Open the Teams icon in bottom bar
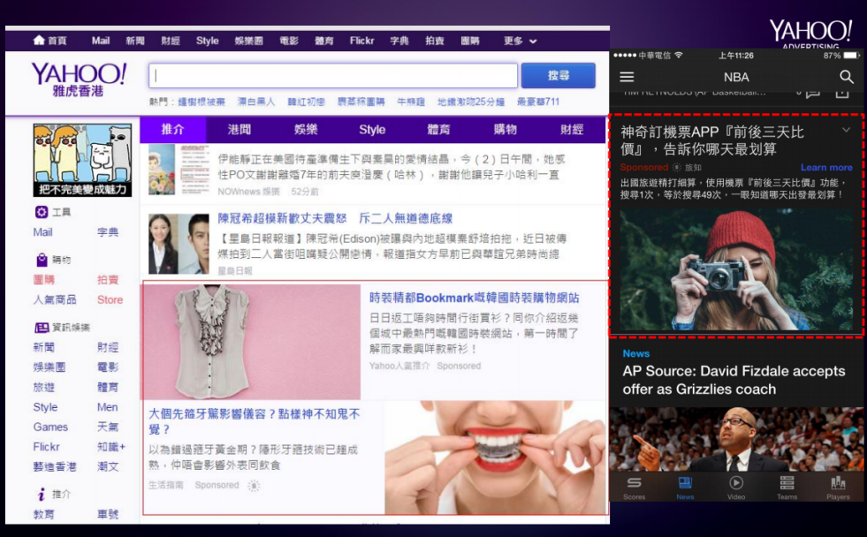 point(787,484)
